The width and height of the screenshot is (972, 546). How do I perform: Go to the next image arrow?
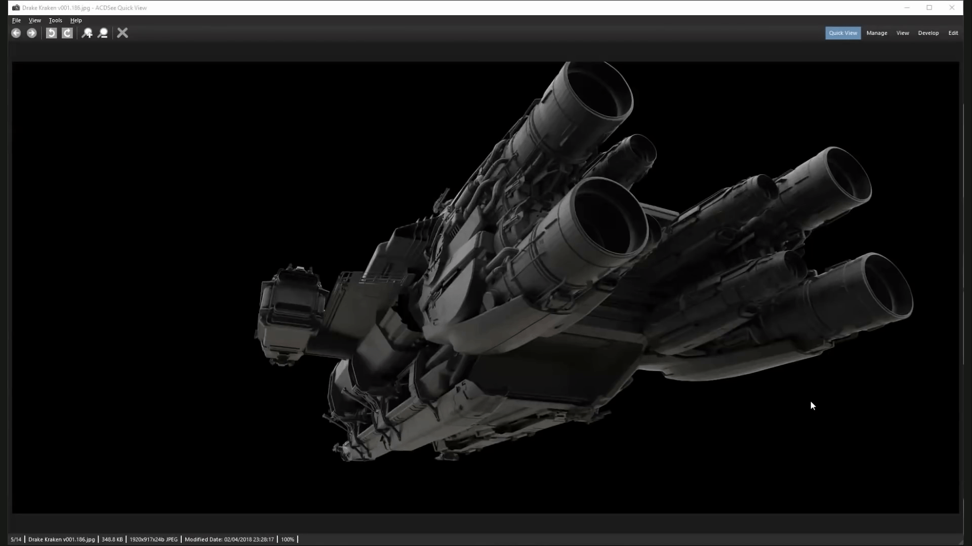pos(31,33)
